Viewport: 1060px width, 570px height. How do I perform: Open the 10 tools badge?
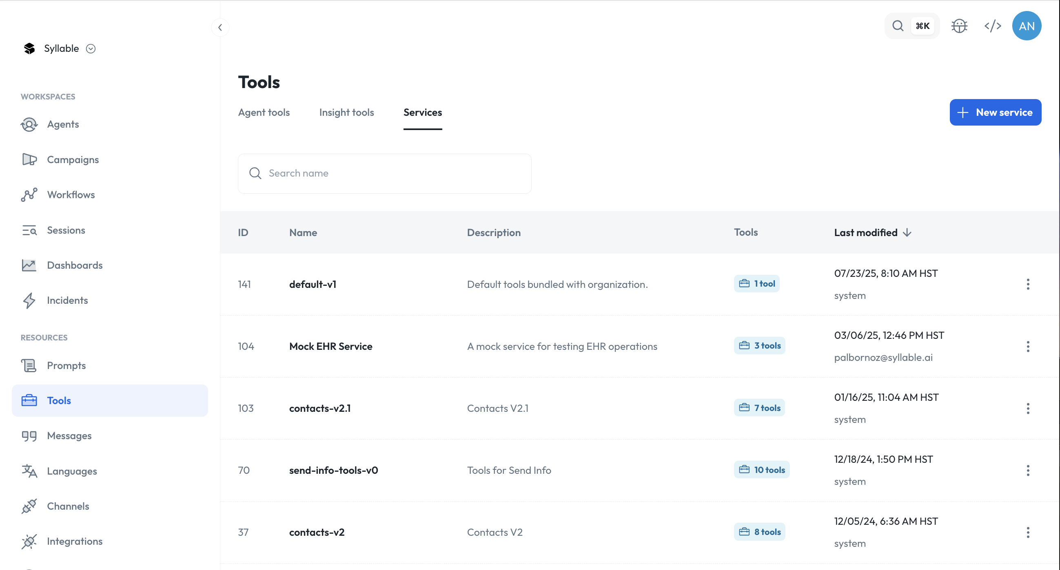tap(762, 470)
